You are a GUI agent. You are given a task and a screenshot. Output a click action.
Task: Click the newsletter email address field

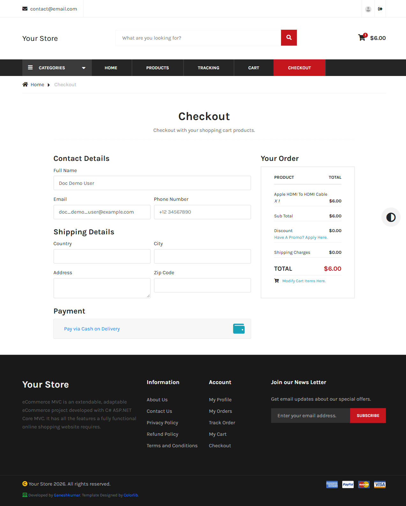point(311,415)
